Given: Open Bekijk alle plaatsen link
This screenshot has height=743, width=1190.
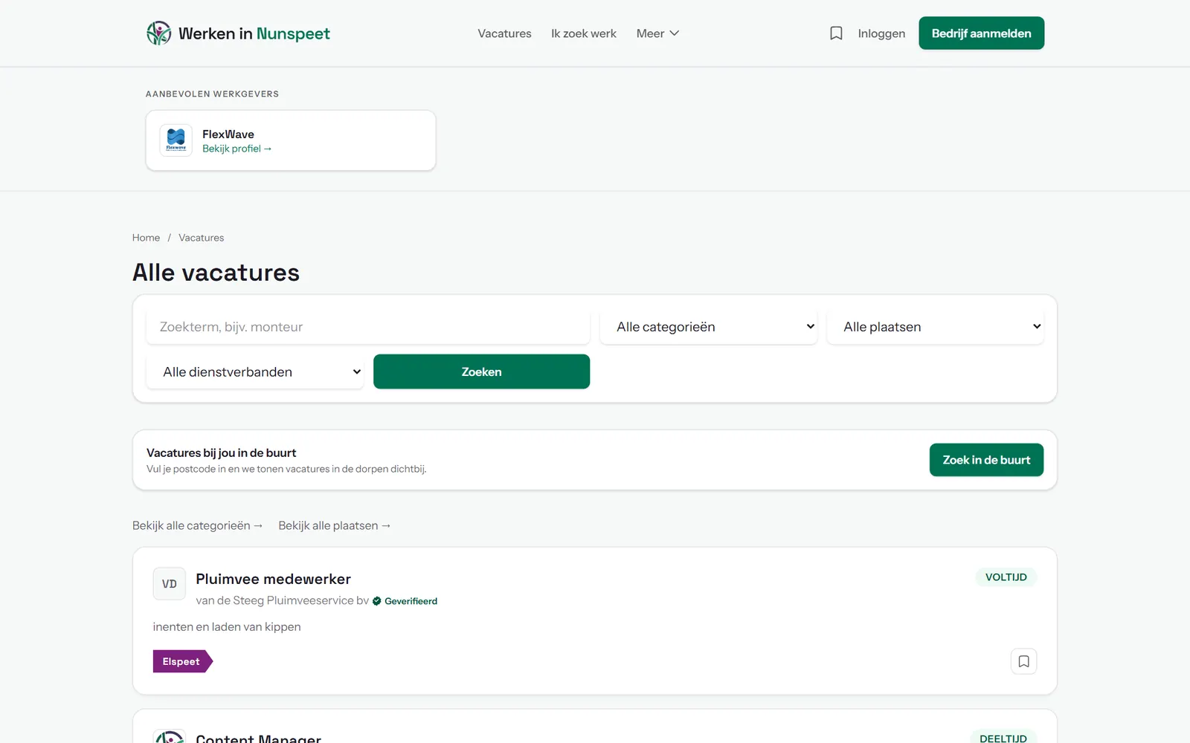Looking at the screenshot, I should click(335, 525).
